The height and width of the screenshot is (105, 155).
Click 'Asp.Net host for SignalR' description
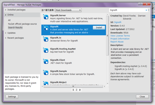(x=62, y=52)
